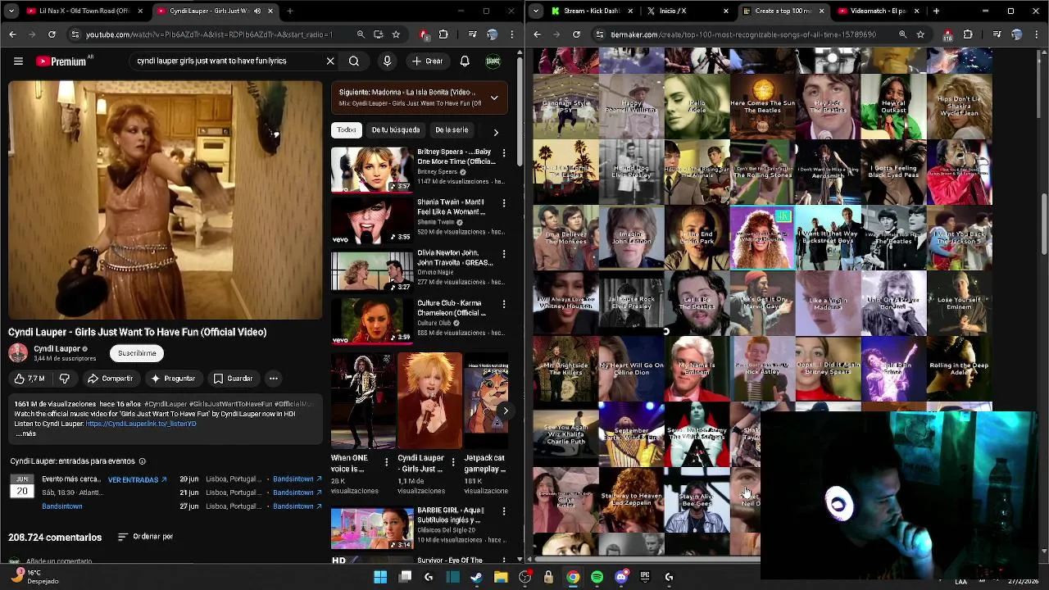The image size is (1049, 590).
Task: Click the 'Añade un comentario' field
Action: [59, 561]
